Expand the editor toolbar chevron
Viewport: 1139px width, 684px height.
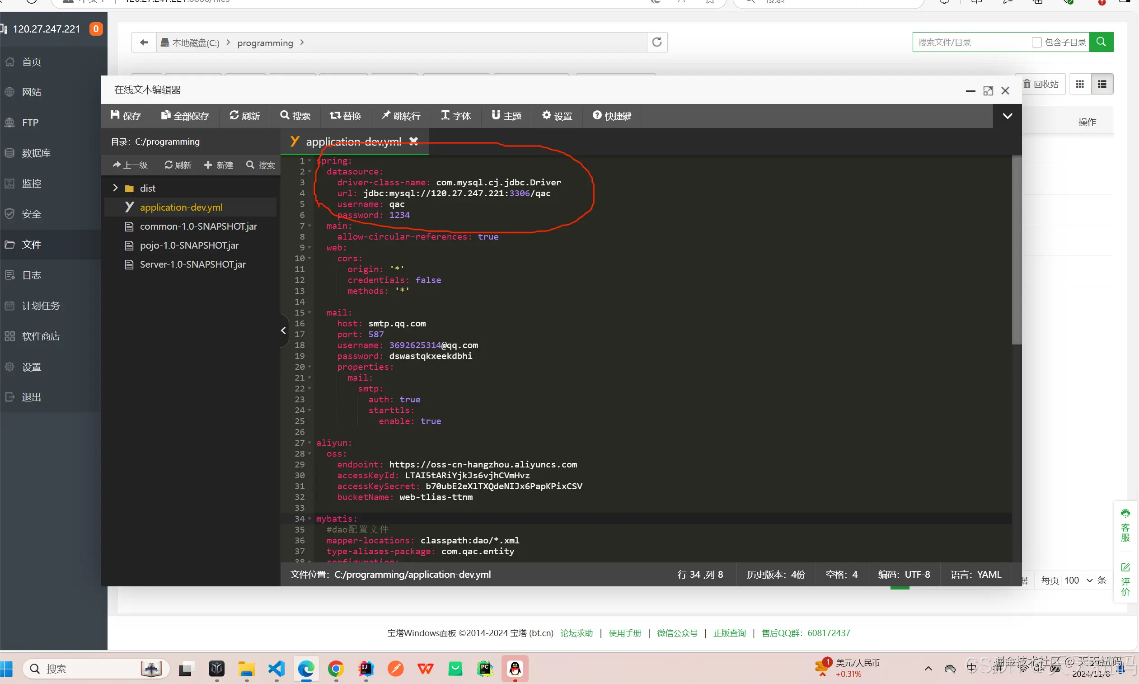(1007, 116)
